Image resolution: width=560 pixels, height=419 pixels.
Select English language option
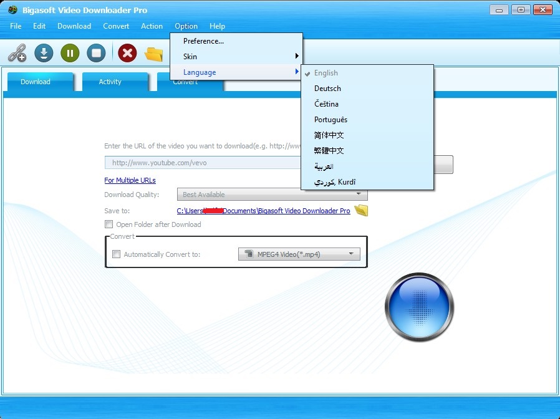click(367, 73)
